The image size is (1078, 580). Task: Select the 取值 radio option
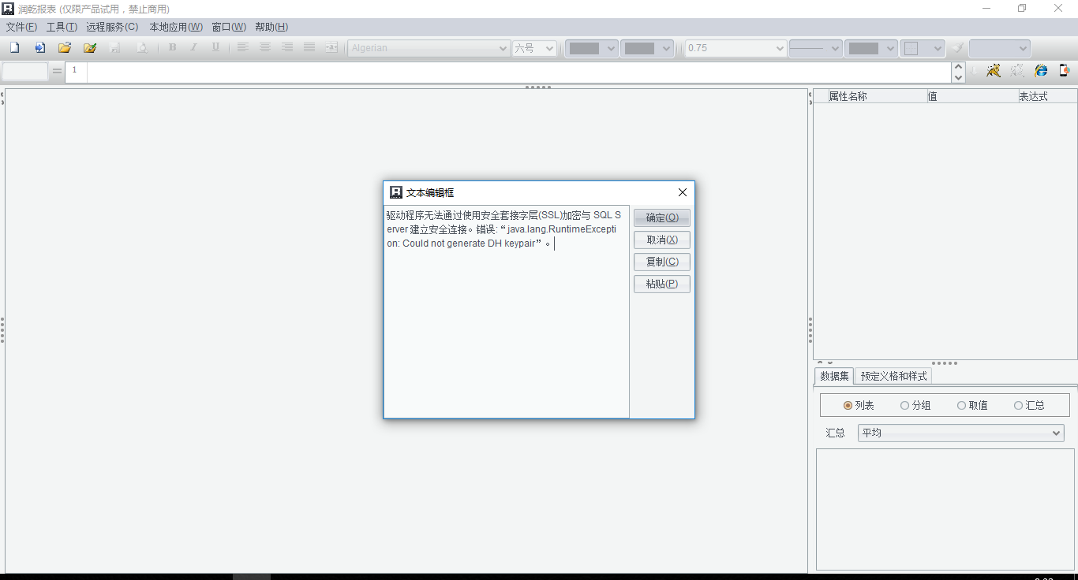[972, 406]
